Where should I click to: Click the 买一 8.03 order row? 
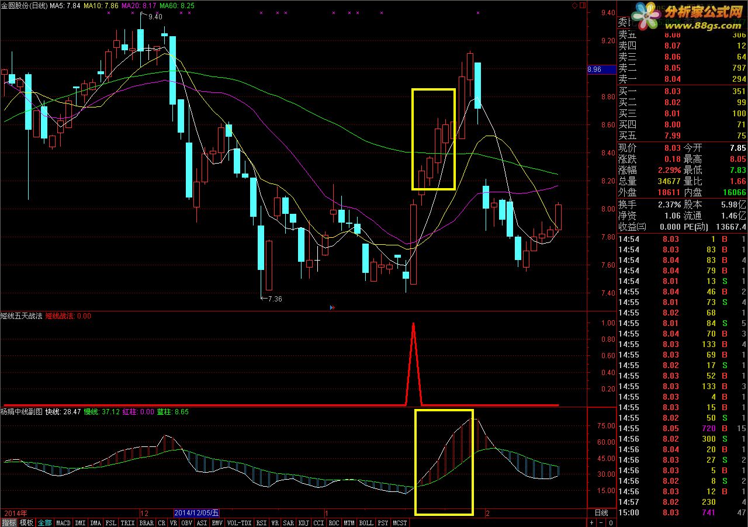click(x=683, y=91)
